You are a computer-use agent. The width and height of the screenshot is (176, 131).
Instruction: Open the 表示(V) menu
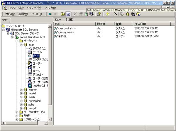pos(23,14)
